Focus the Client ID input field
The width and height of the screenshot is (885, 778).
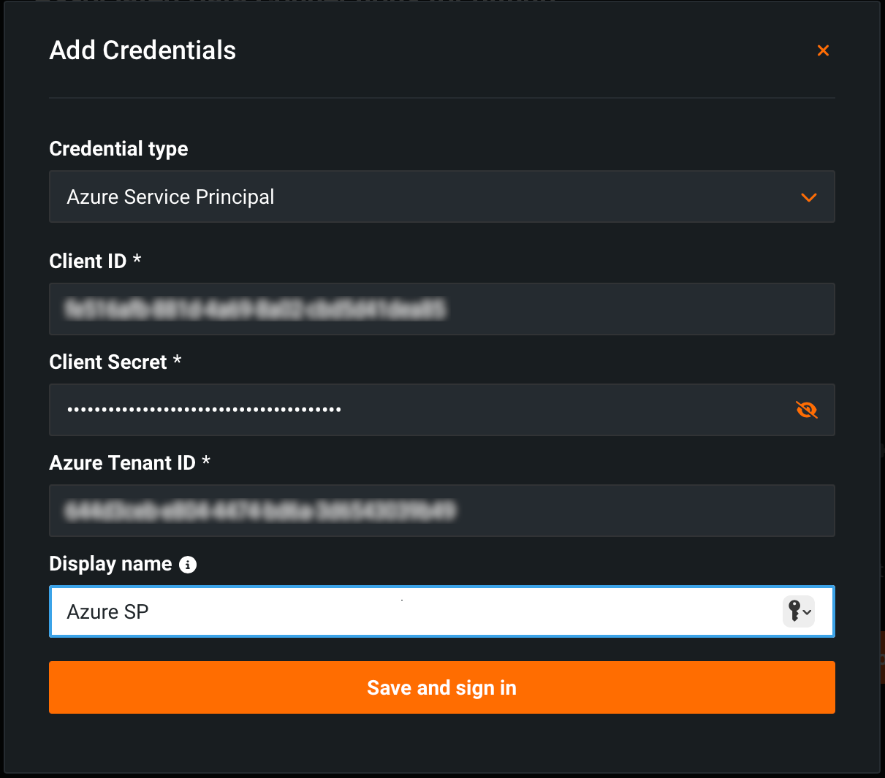441,309
